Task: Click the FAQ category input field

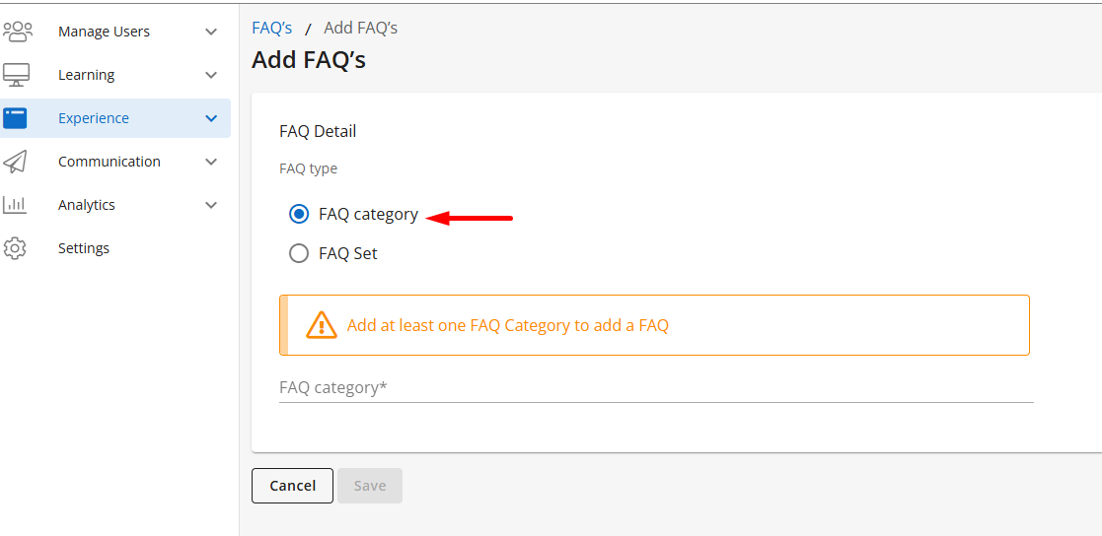Action: [656, 388]
